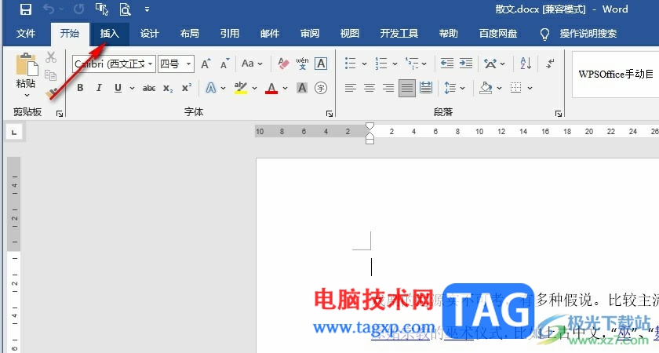This screenshot has height=353, width=659.
Task: Toggle touch/mouse mode icon
Action: pyautogui.click(x=102, y=9)
